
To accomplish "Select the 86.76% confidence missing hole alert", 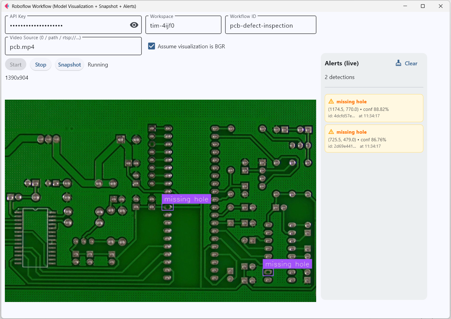I will point(374,139).
